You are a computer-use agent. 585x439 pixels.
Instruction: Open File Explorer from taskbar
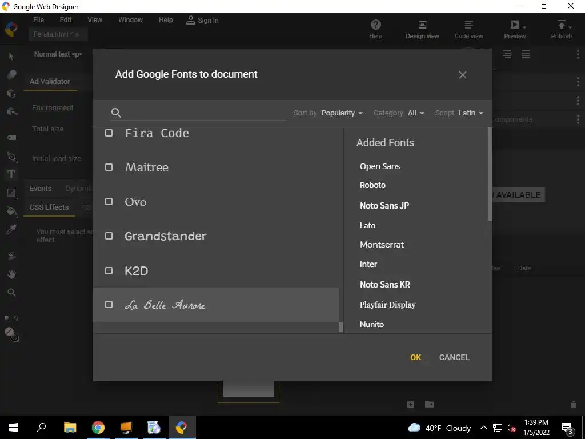(70, 428)
